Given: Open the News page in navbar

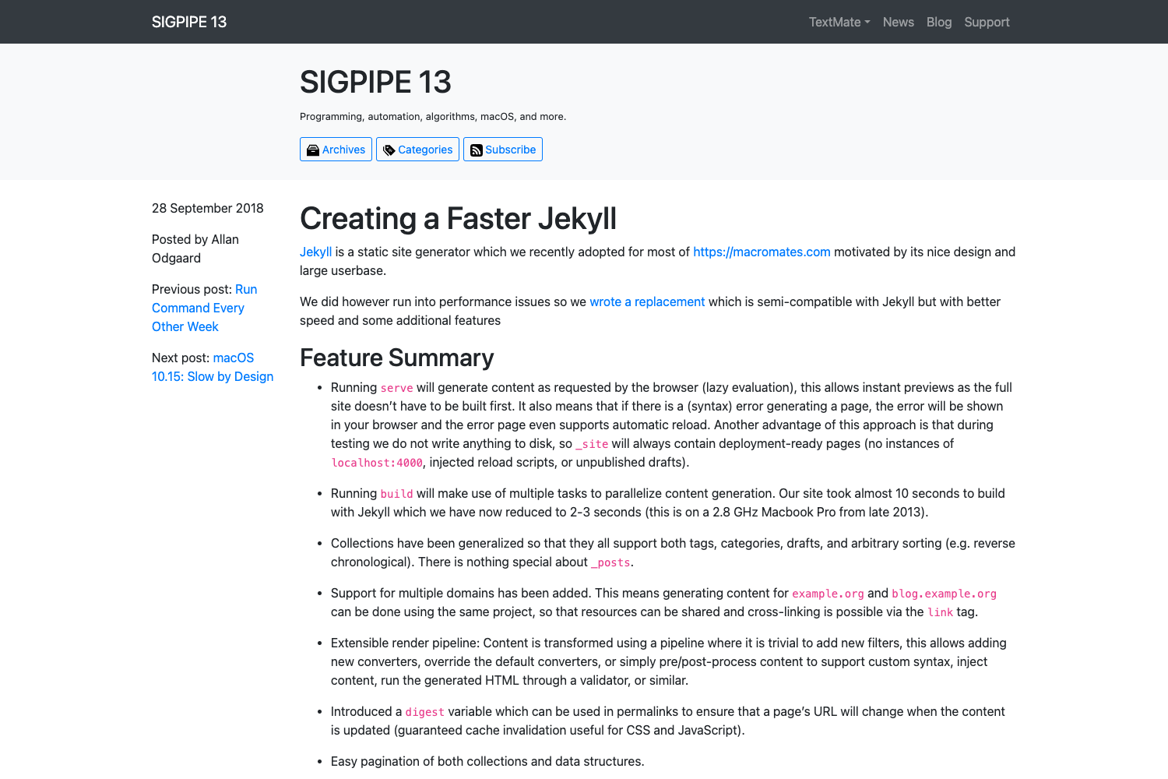Looking at the screenshot, I should tap(898, 22).
